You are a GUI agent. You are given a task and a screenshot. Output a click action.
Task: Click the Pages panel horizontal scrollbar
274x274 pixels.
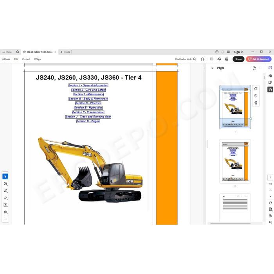click(x=230, y=223)
